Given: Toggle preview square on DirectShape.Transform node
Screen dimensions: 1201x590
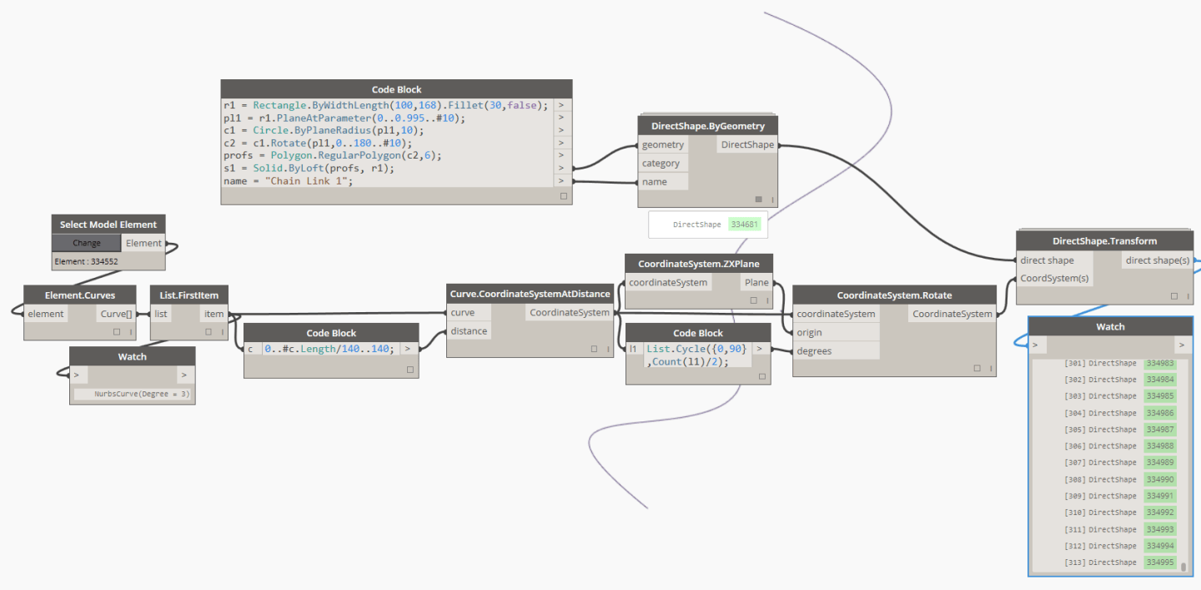Looking at the screenshot, I should click(1173, 295).
